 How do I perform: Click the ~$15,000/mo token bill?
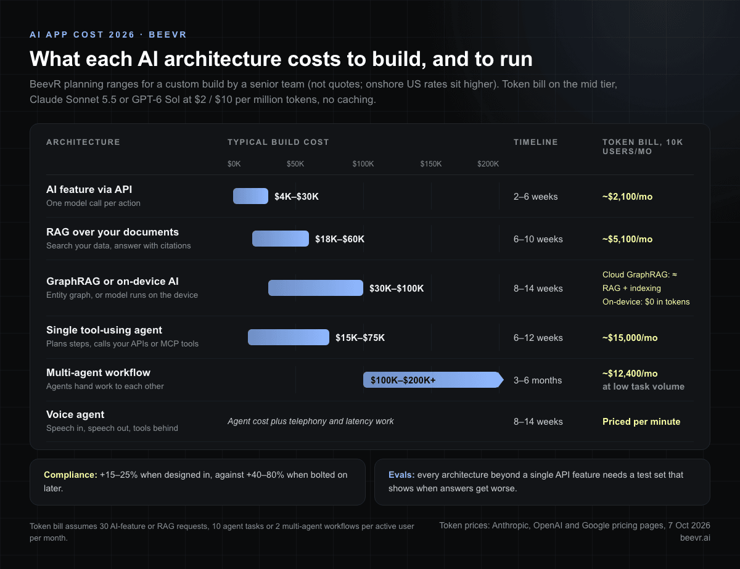630,338
